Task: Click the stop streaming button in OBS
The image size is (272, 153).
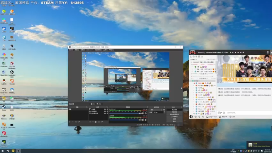Action: tap(174, 110)
